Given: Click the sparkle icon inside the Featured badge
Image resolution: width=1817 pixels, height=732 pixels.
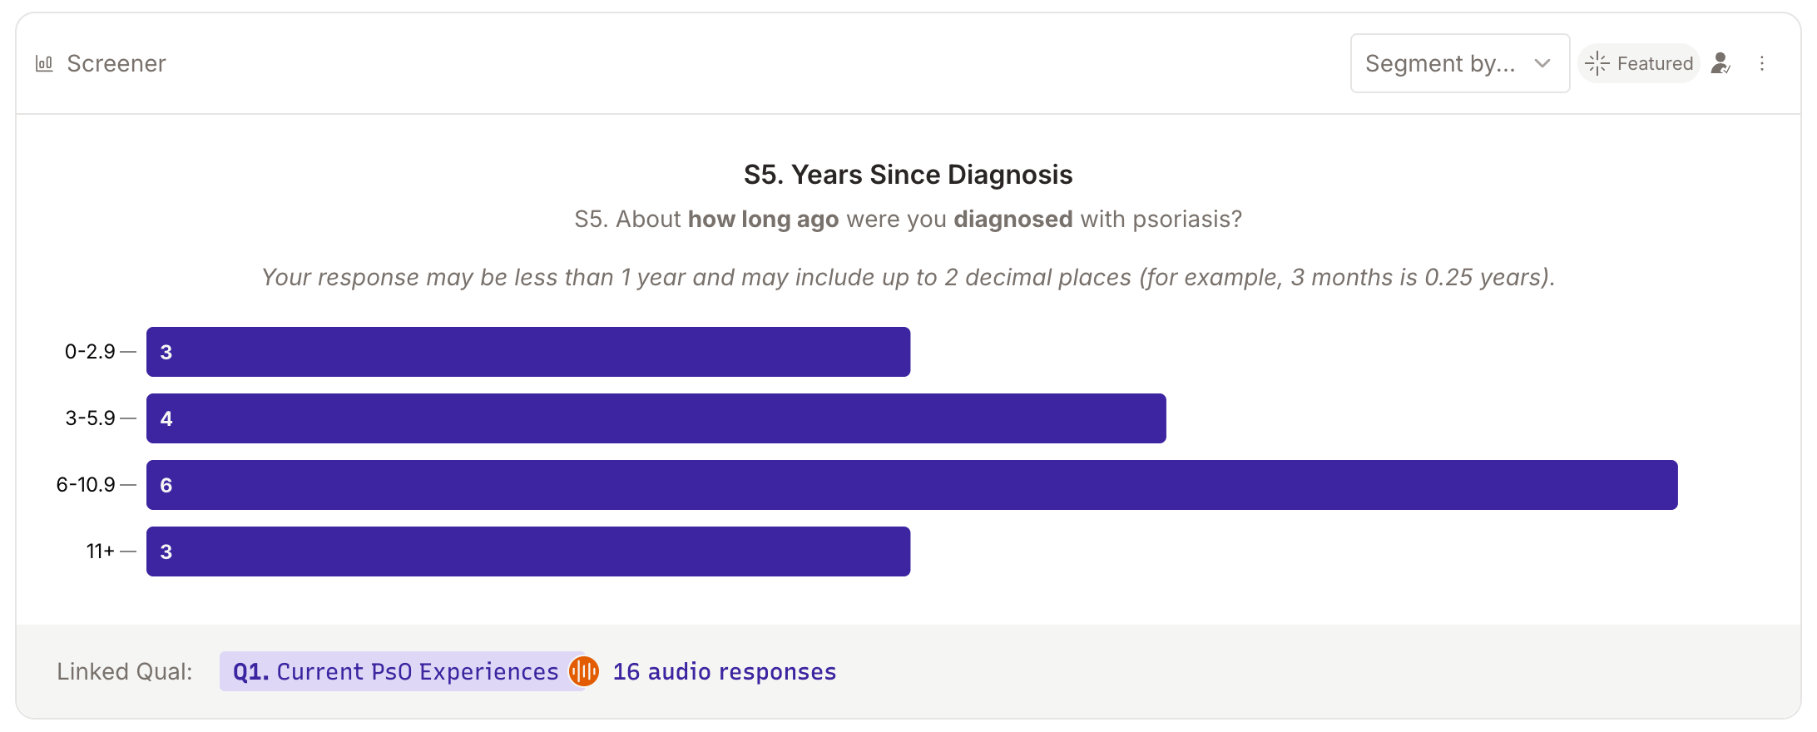Looking at the screenshot, I should pyautogui.click(x=1597, y=62).
